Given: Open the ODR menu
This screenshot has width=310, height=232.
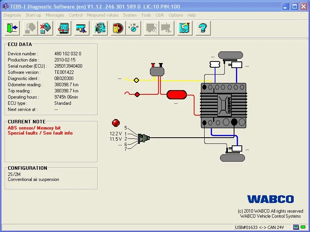Looking at the screenshot, I should point(160,15).
